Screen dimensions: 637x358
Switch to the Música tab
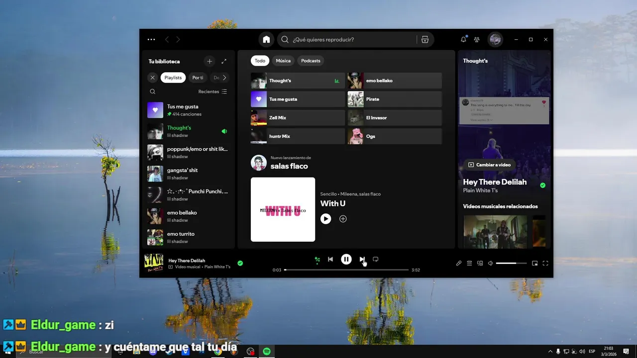coord(283,61)
